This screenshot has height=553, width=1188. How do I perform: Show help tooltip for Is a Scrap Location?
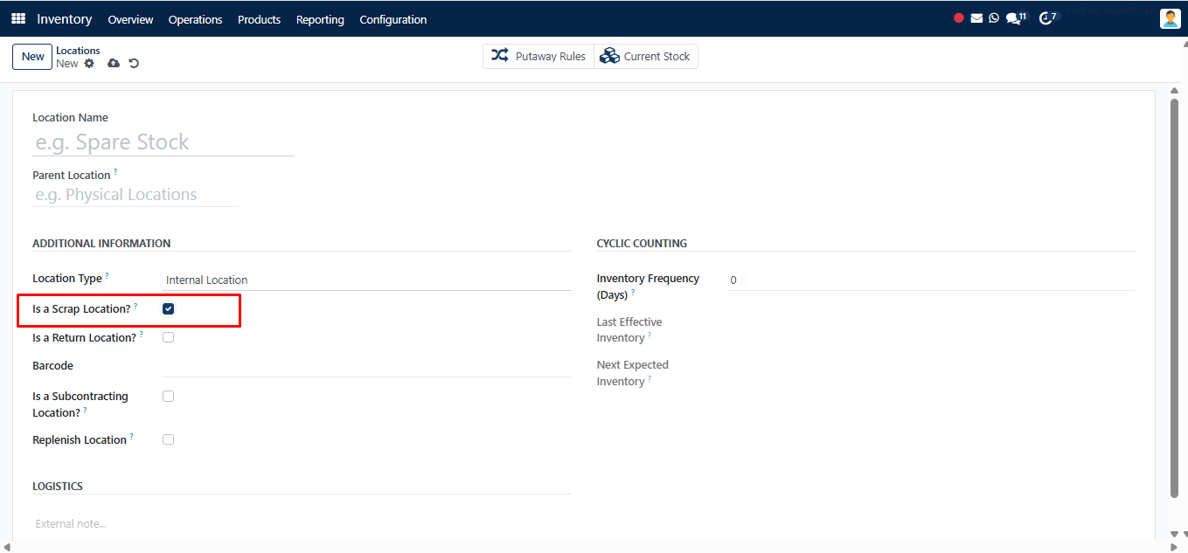tap(135, 306)
